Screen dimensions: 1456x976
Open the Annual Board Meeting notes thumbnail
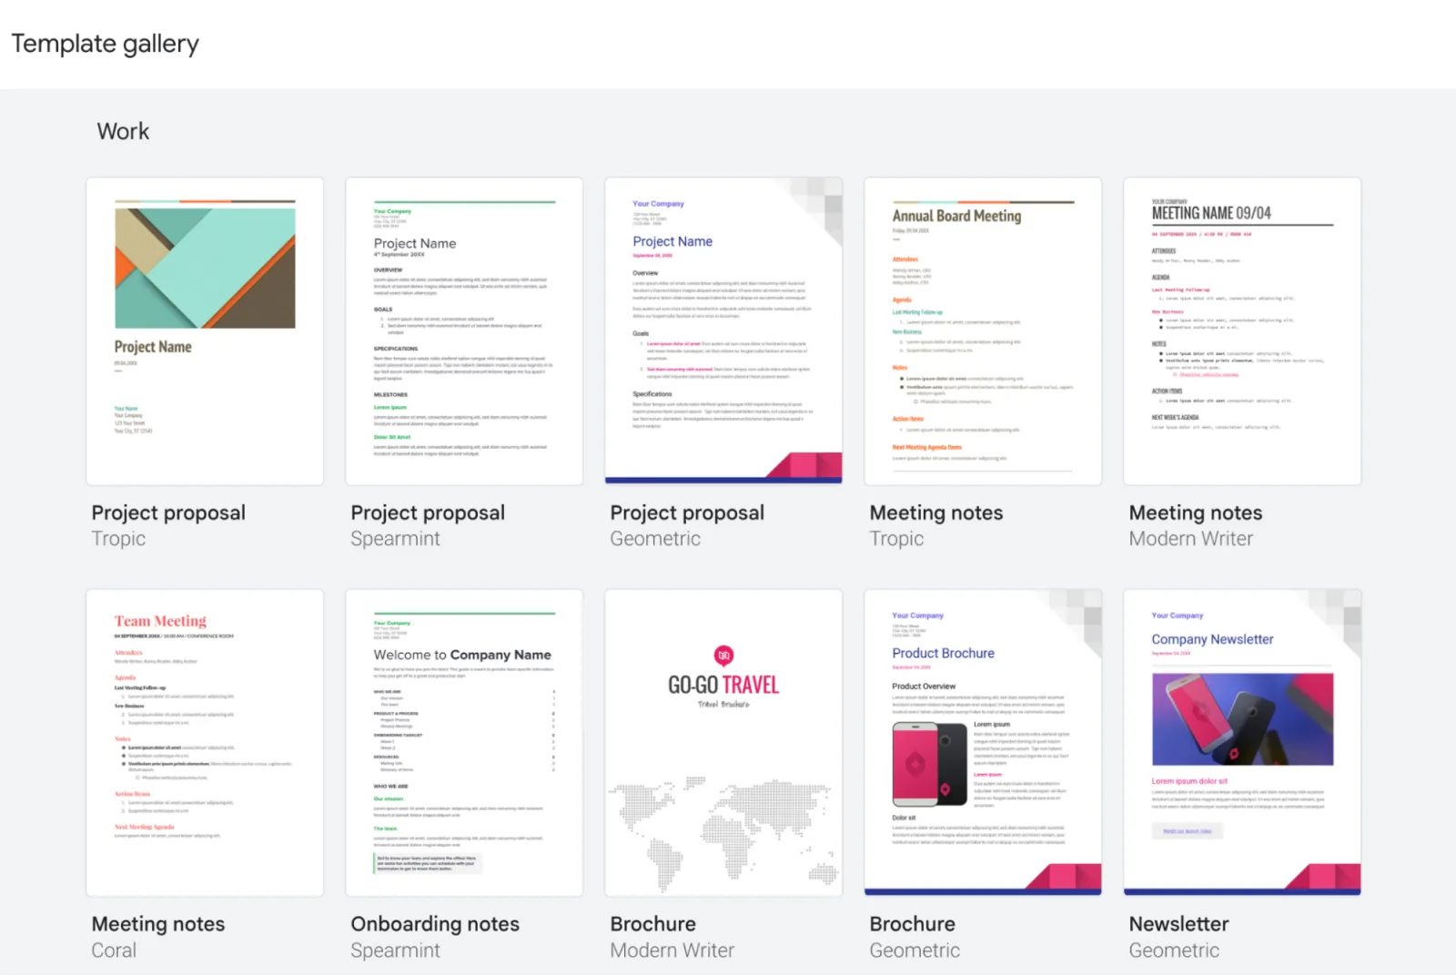tap(983, 330)
